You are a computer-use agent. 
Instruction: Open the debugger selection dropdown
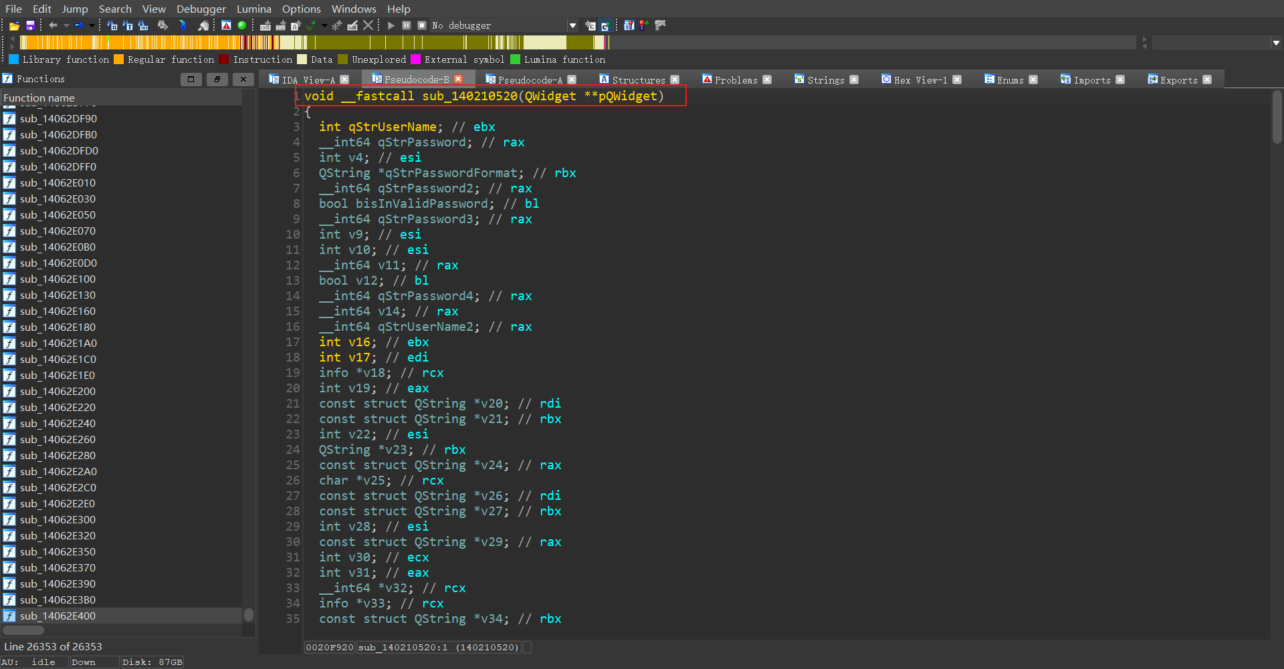click(x=572, y=25)
